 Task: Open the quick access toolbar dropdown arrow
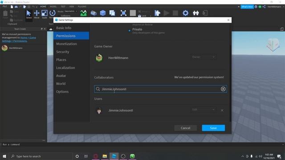click(37, 7)
